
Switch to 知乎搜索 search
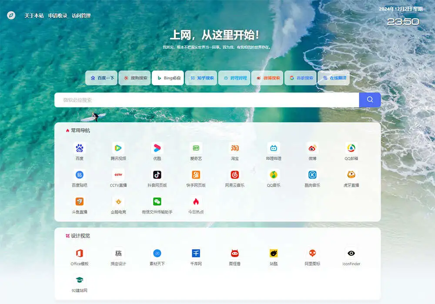tap(201, 78)
